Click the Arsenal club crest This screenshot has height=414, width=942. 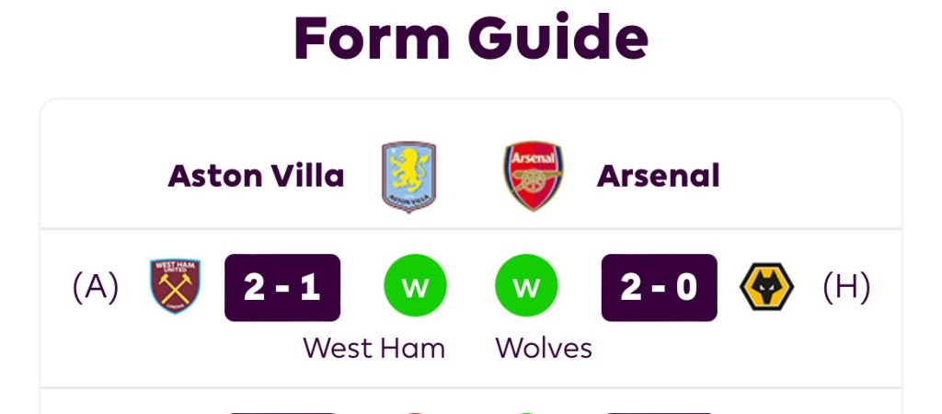pos(533,177)
